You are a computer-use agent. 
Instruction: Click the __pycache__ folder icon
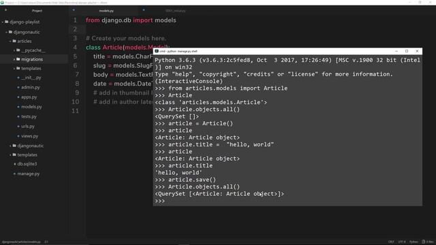tap(18, 50)
